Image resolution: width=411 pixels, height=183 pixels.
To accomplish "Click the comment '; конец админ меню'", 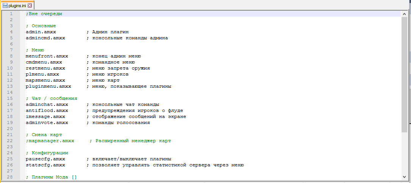I will click(x=114, y=56).
